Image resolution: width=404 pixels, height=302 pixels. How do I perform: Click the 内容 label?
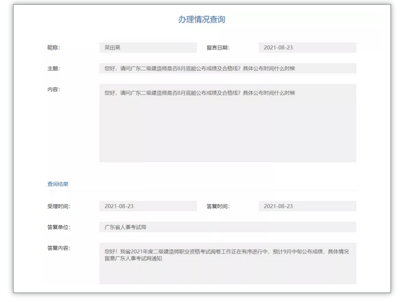[x=54, y=89]
